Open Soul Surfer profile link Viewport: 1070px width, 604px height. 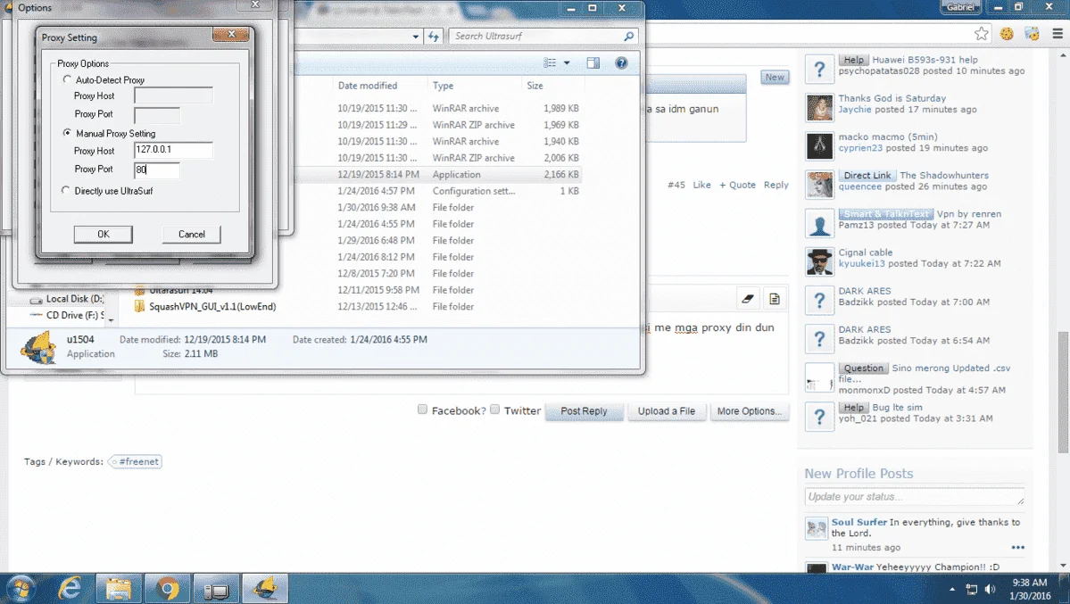(859, 522)
